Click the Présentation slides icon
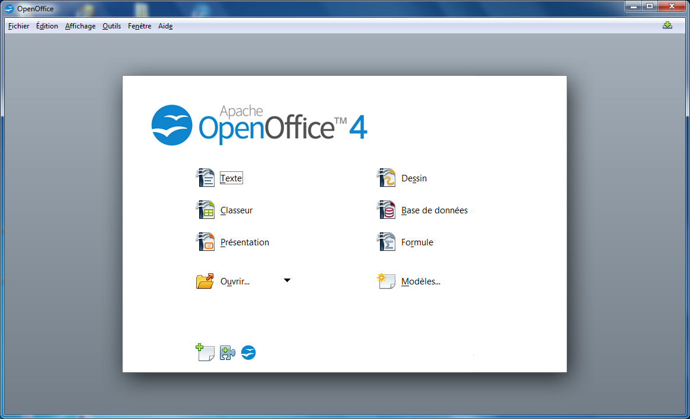Screen dimensions: 690x419 (205, 242)
